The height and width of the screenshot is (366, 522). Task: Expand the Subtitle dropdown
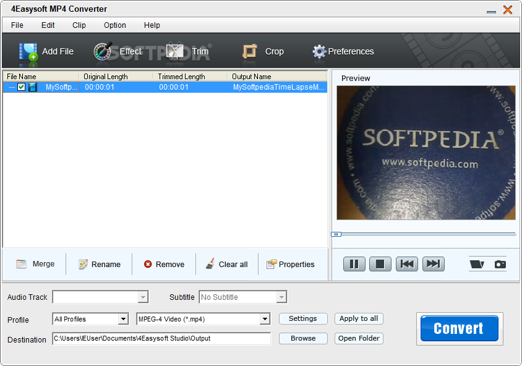[x=281, y=297]
